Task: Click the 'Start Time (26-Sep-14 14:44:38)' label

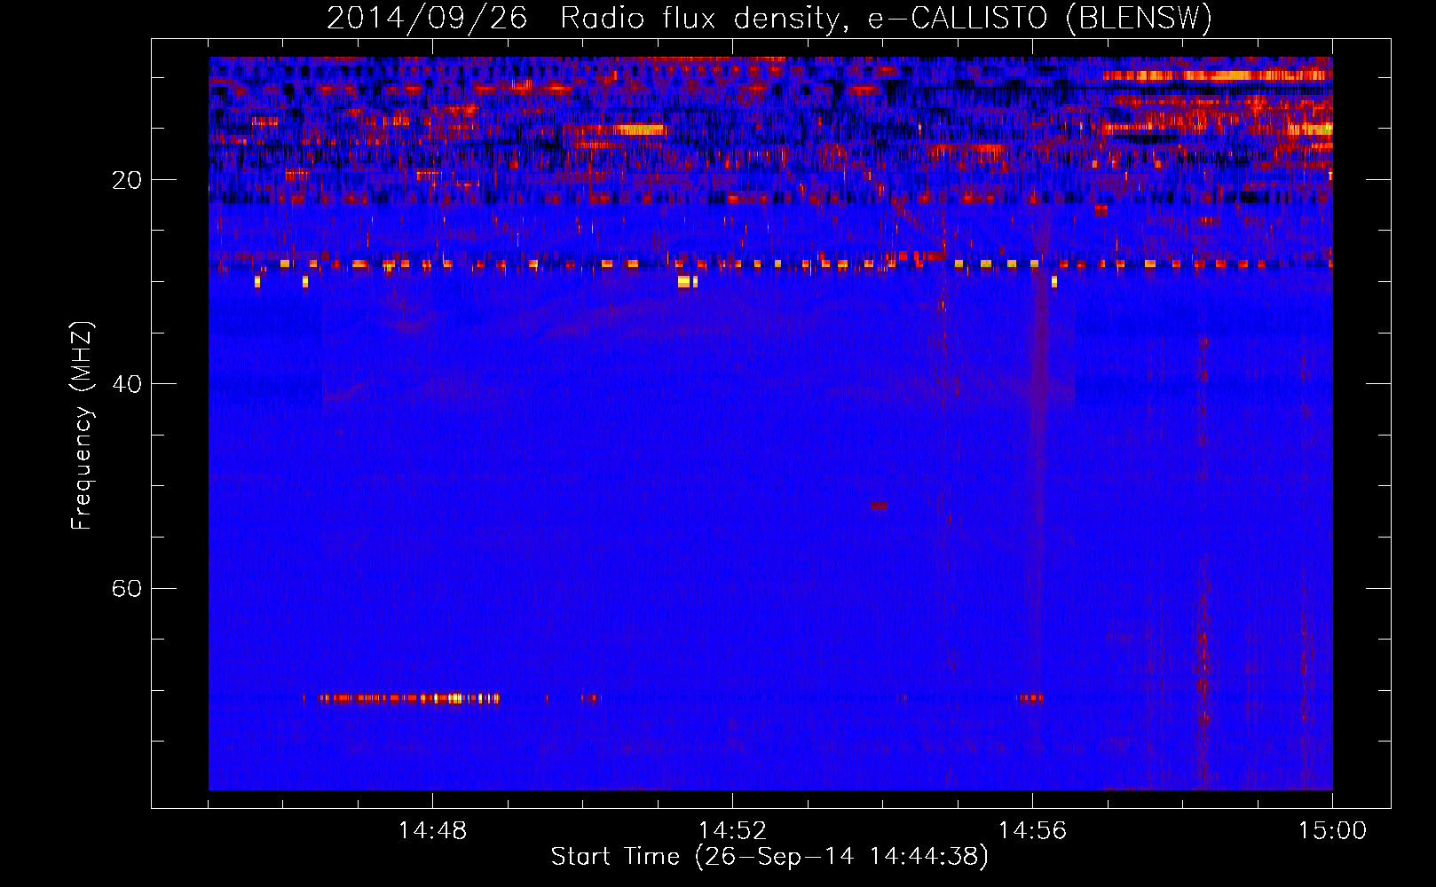Action: click(x=769, y=857)
